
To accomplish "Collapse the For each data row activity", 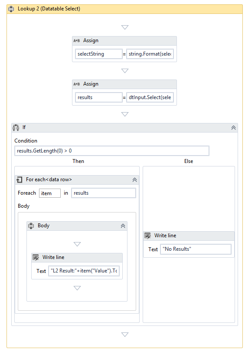I will [x=134, y=180].
